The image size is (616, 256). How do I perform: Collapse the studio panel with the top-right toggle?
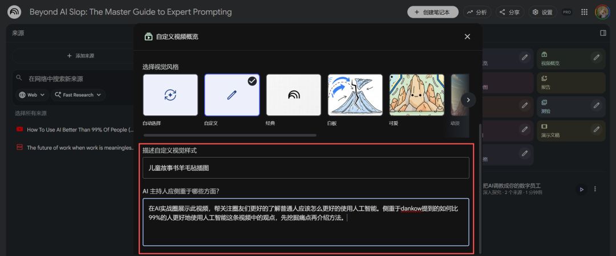(603, 33)
